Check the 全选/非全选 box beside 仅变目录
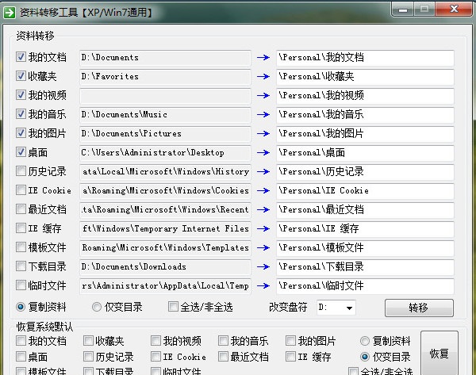Screen dimensions: 476x375 pyautogui.click(x=173, y=307)
